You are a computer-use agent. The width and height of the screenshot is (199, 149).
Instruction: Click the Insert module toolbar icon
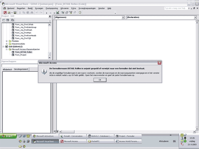coord(9,12)
